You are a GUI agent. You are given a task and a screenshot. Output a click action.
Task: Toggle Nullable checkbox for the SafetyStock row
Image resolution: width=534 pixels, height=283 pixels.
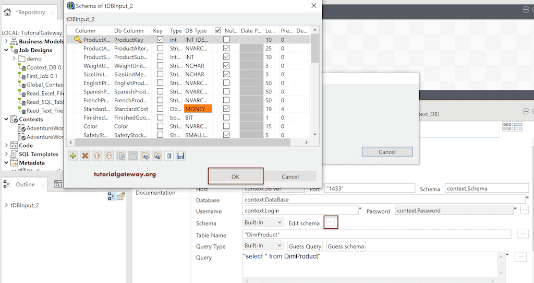coord(226,135)
